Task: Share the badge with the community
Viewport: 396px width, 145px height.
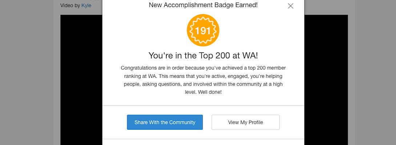Action: (x=165, y=122)
